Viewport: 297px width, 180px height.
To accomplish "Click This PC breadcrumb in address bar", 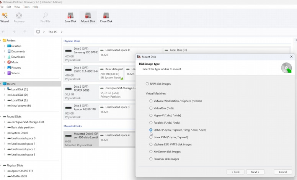I will pyautogui.click(x=53, y=32).
